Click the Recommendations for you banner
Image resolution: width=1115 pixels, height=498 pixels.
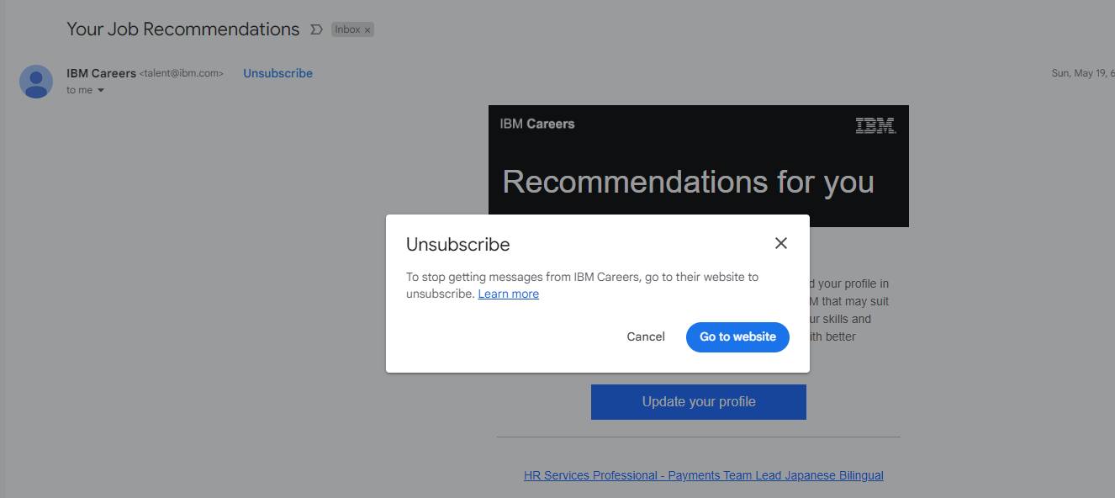[x=689, y=182]
